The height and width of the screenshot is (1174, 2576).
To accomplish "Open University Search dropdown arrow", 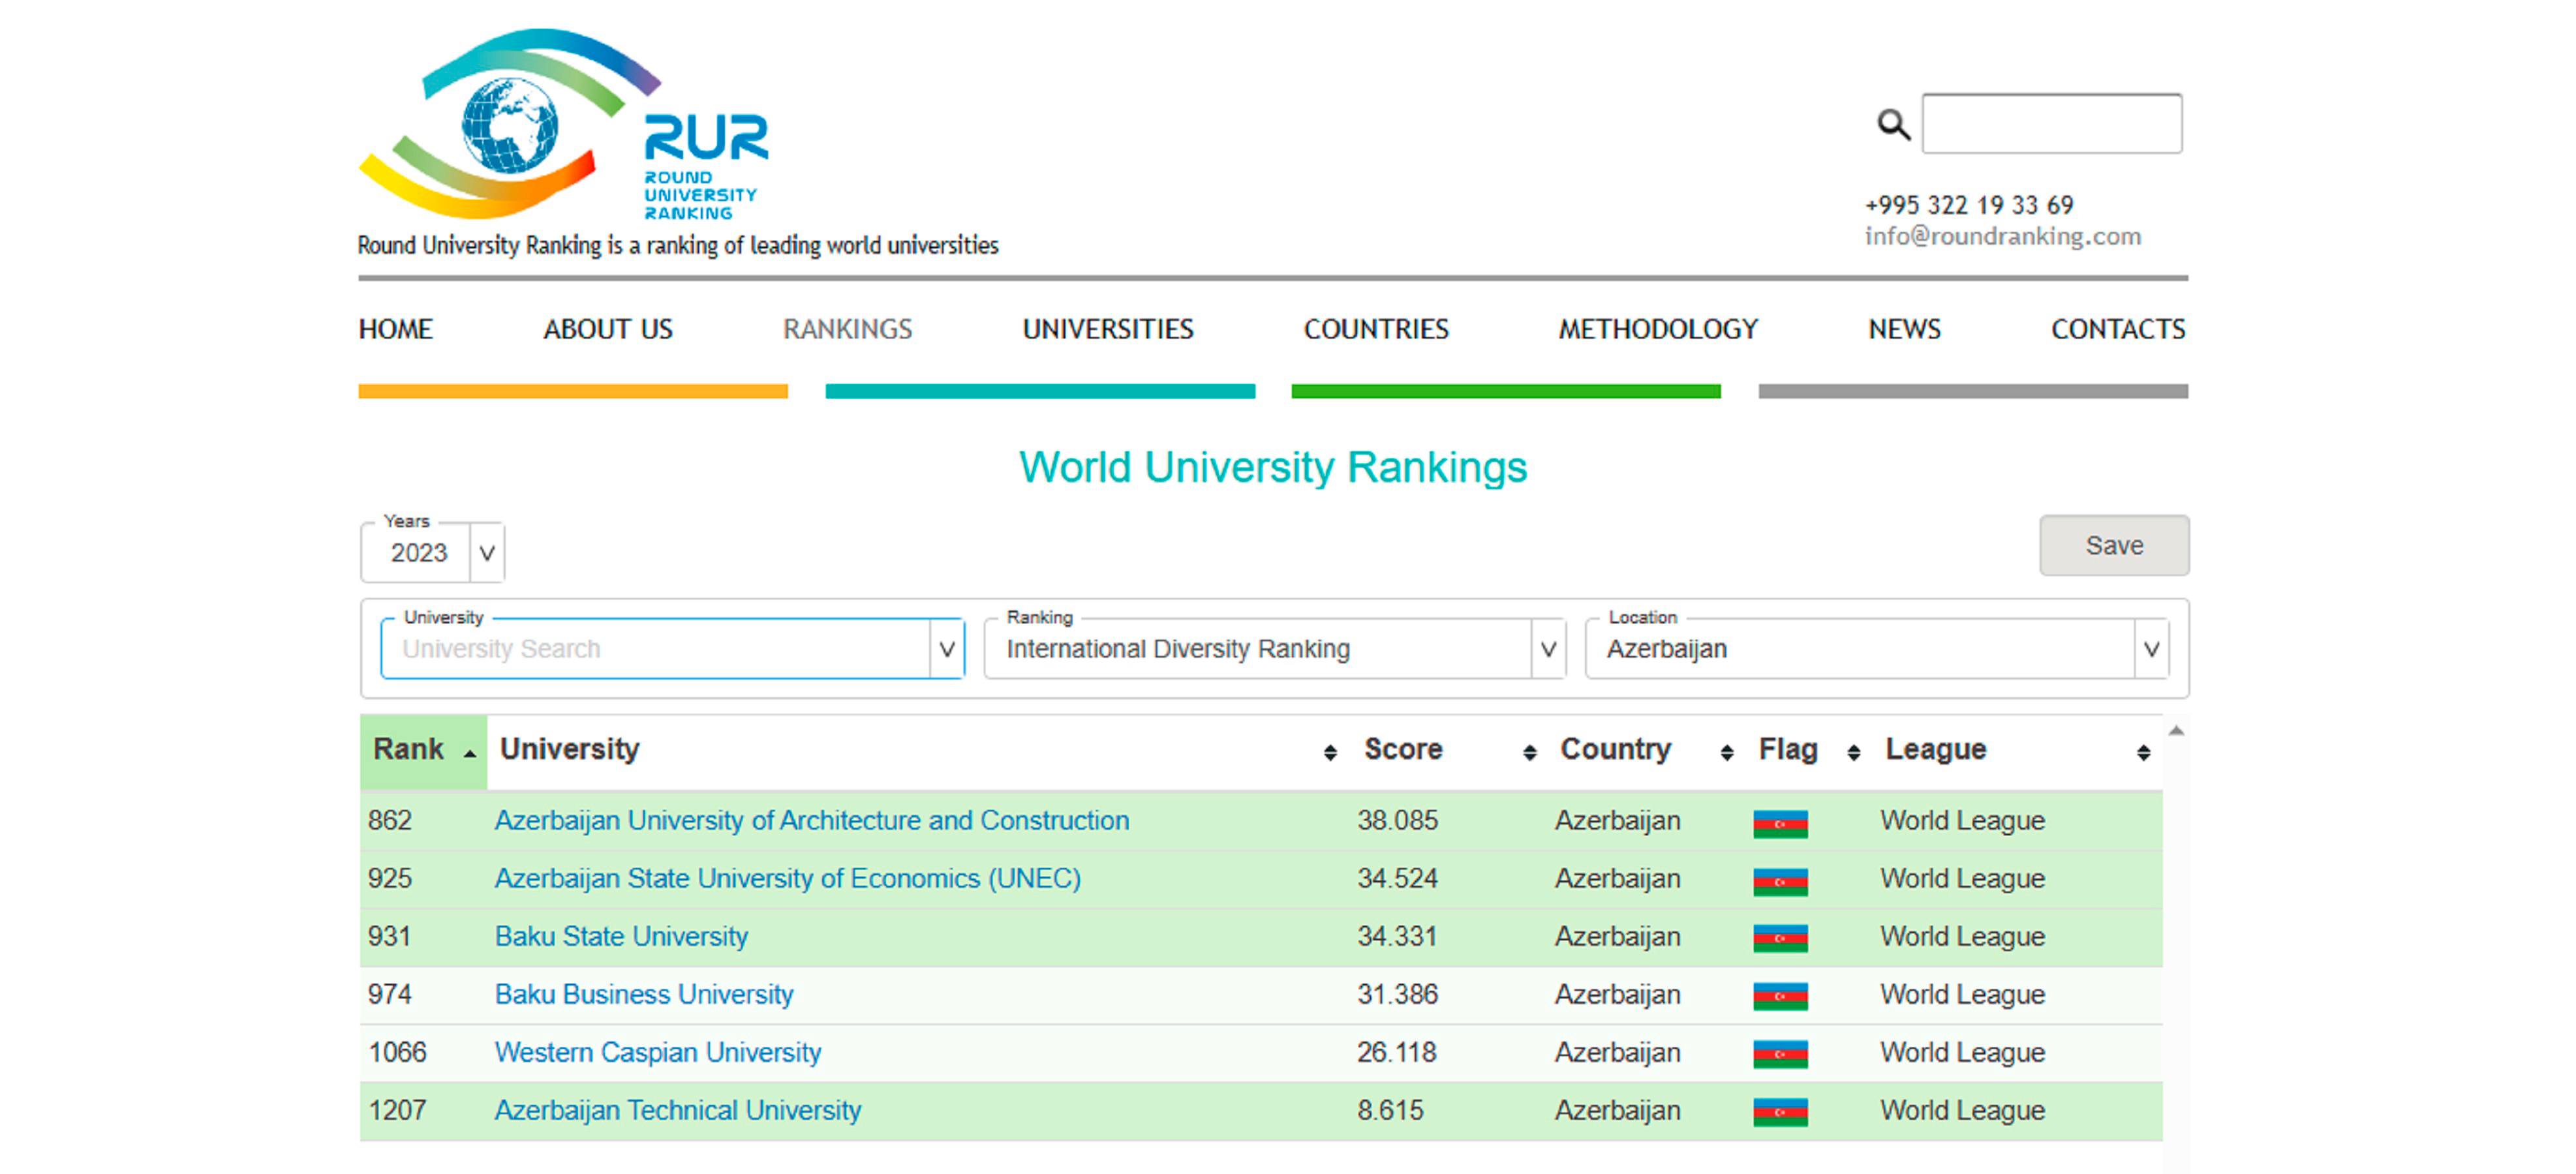I will click(946, 649).
